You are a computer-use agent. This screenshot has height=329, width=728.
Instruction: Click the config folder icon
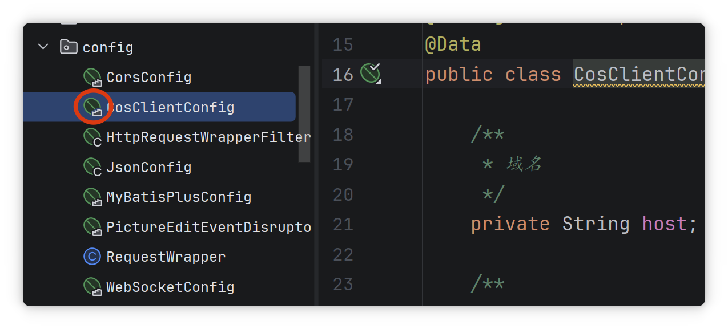tap(69, 47)
